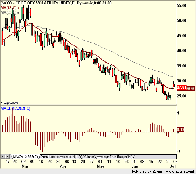Select the MACD(12,26,9,C) tab
Viewport: 196px width, 174px height.
[26, 157]
